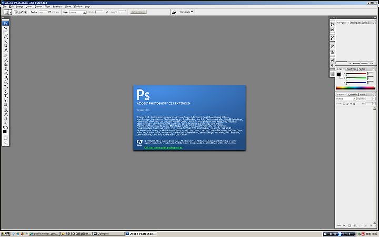Open the Window menu

click(x=78, y=7)
